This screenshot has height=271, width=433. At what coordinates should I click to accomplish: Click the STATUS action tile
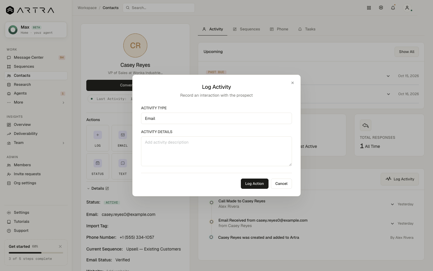click(x=98, y=167)
